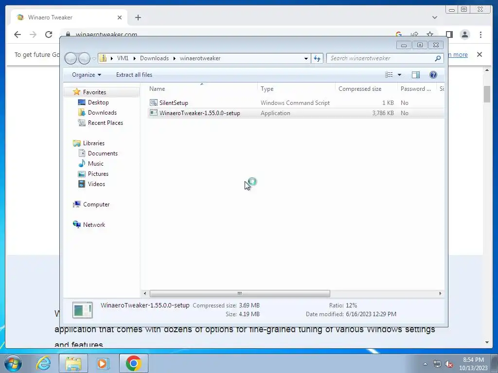Open Recent Places in the sidebar
498x373 pixels.
(x=105, y=123)
